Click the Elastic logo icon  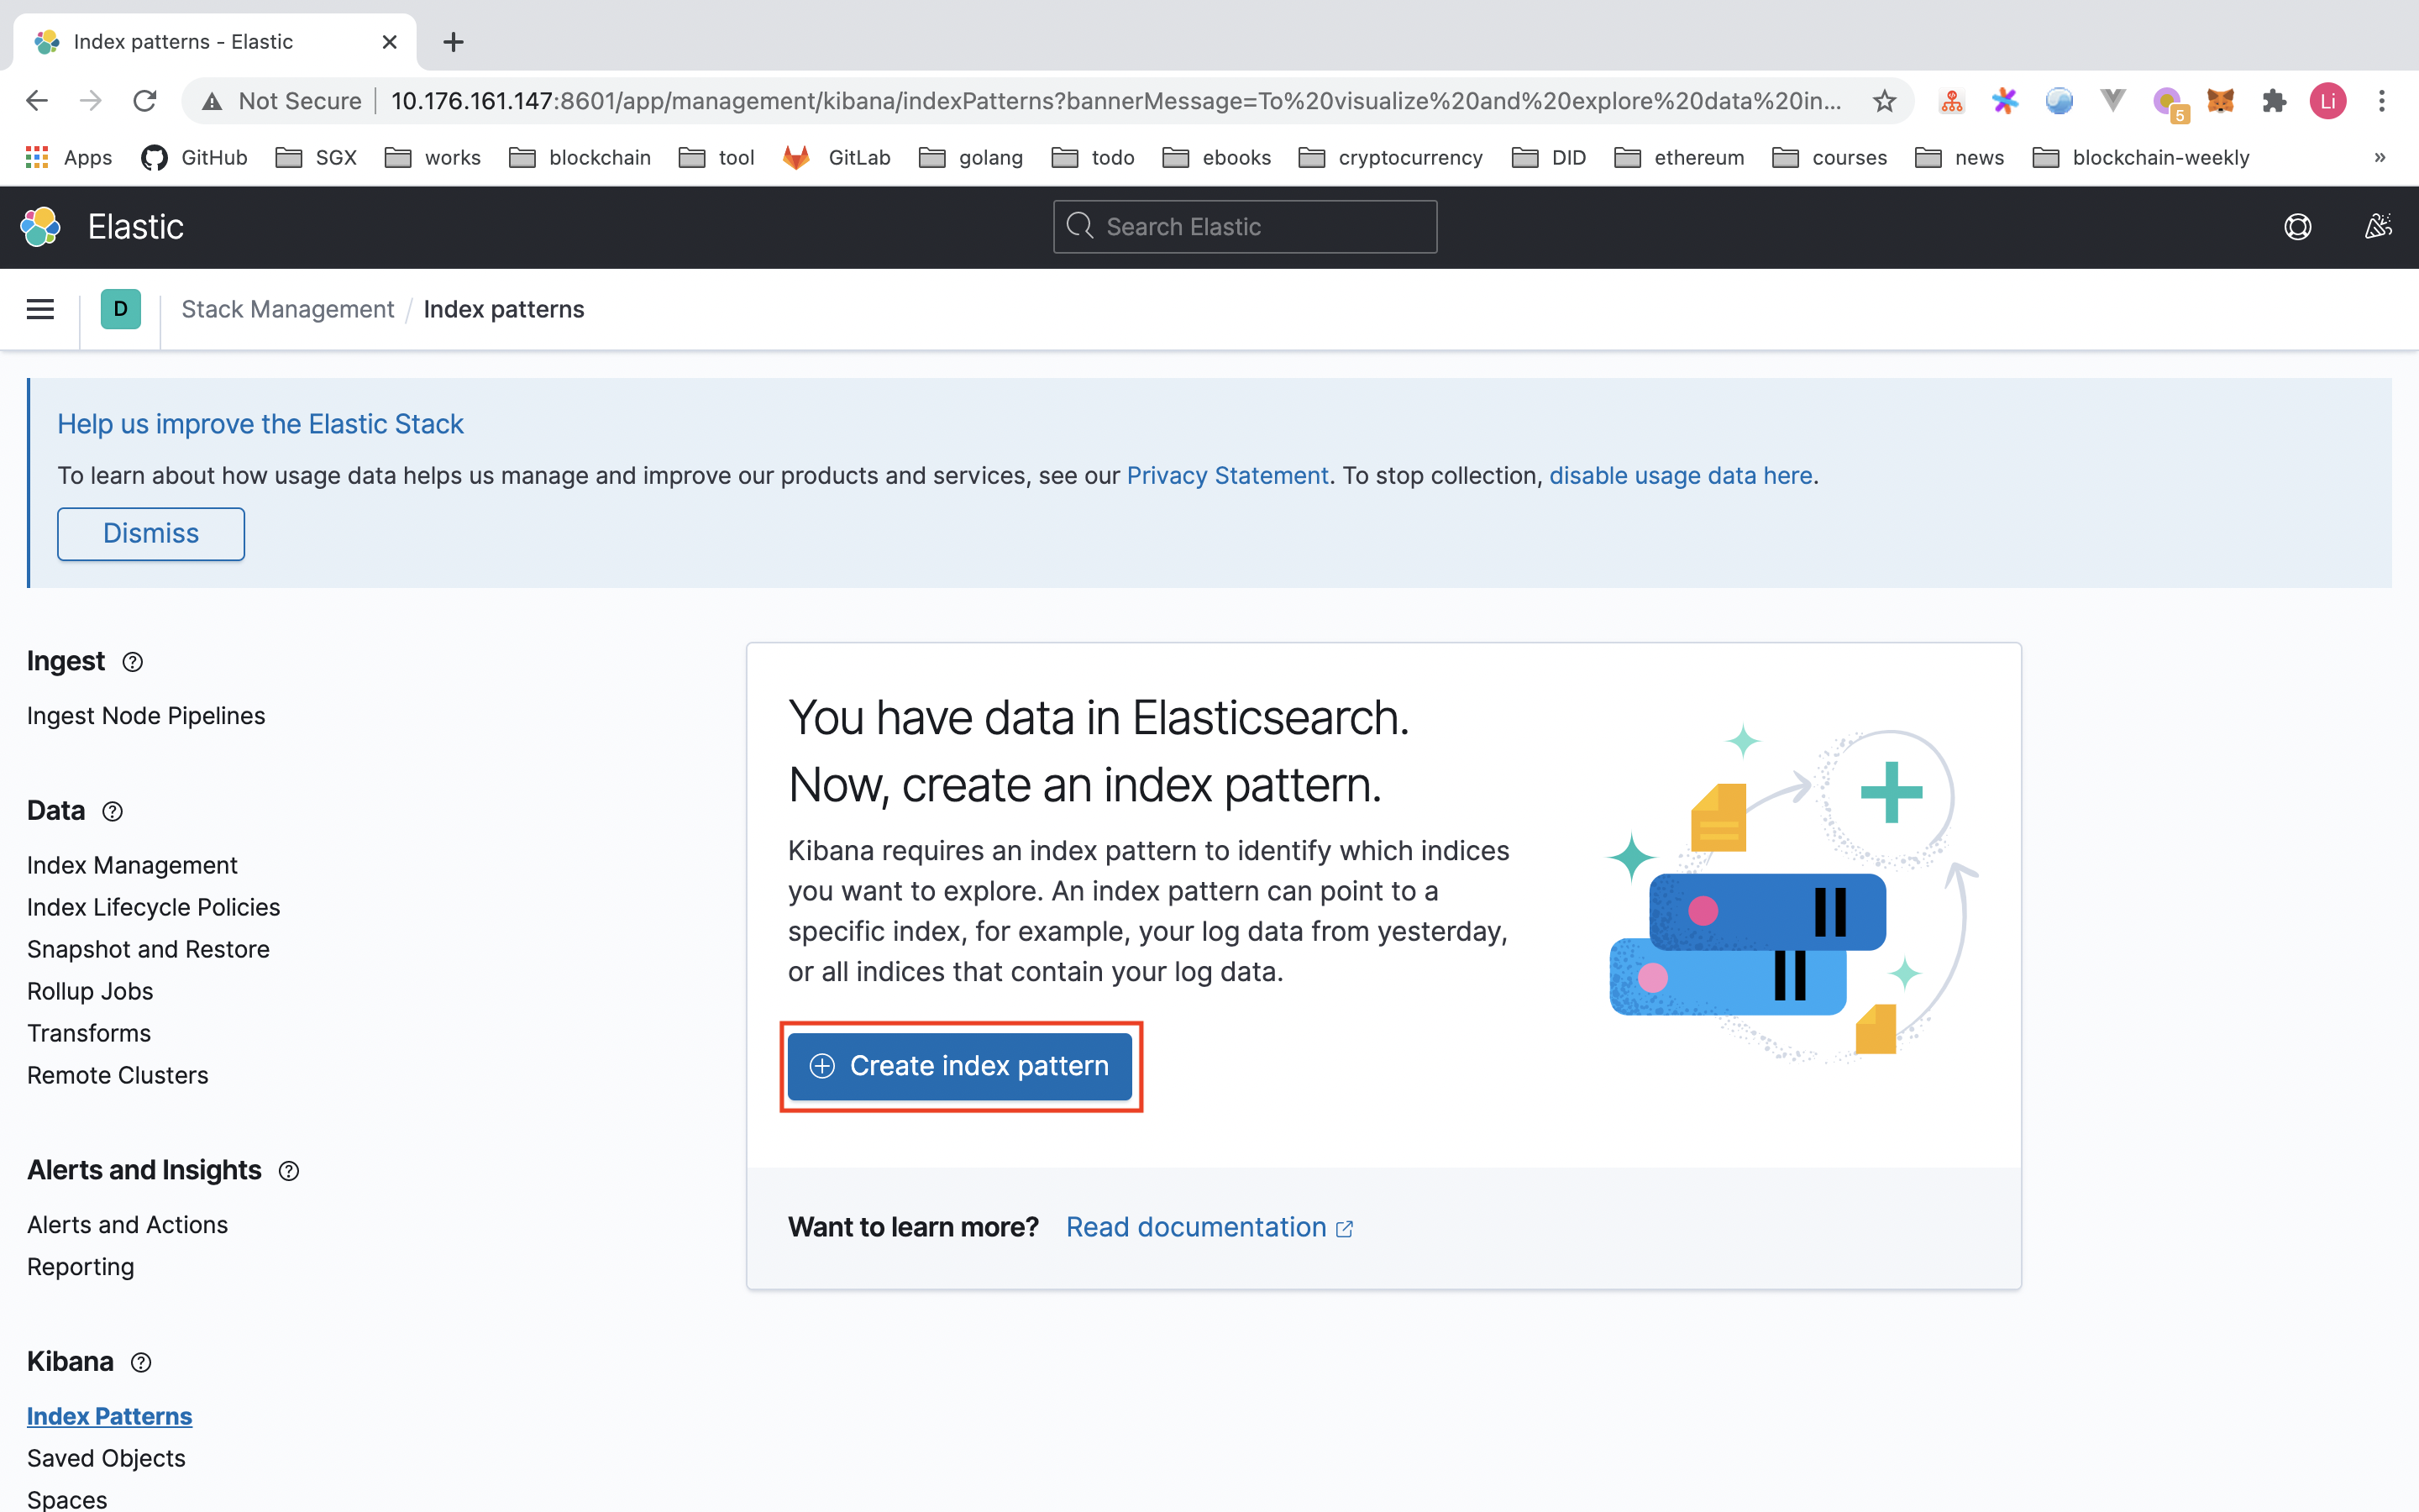point(41,227)
